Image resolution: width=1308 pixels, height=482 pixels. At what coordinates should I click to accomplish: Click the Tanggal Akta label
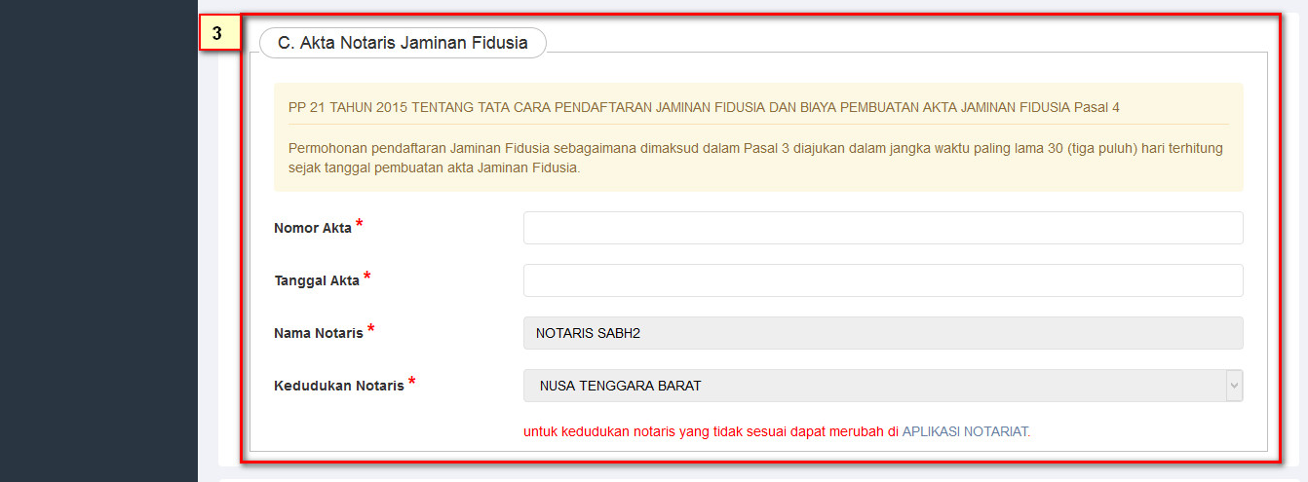pyautogui.click(x=317, y=281)
